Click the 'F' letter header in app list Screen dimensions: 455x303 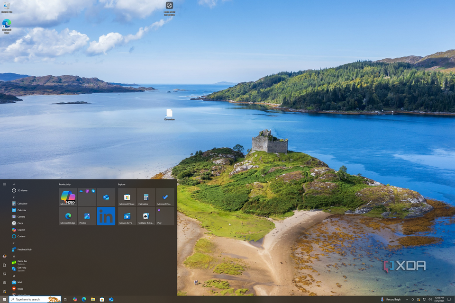coord(14,243)
